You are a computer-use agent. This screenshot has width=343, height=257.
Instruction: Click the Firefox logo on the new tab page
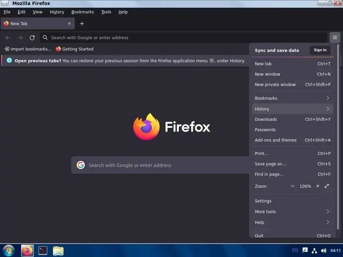[146, 126]
